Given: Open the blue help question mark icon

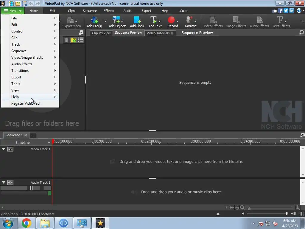Looking at the screenshot, I should point(299,10).
